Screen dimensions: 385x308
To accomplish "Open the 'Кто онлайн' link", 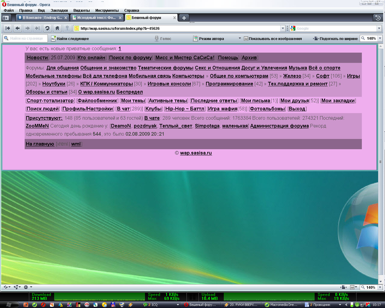I will tap(91, 58).
